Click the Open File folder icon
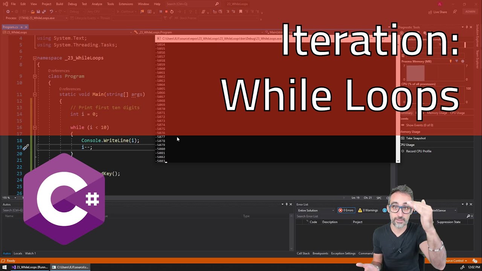 click(x=33, y=12)
